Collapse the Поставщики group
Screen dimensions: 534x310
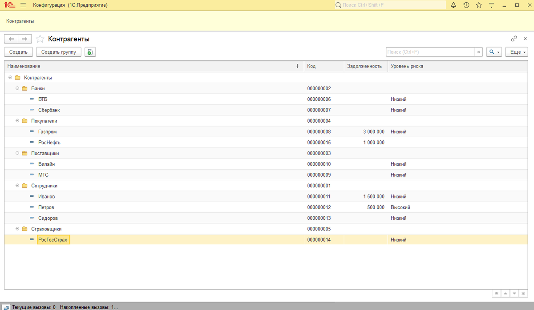(x=17, y=153)
